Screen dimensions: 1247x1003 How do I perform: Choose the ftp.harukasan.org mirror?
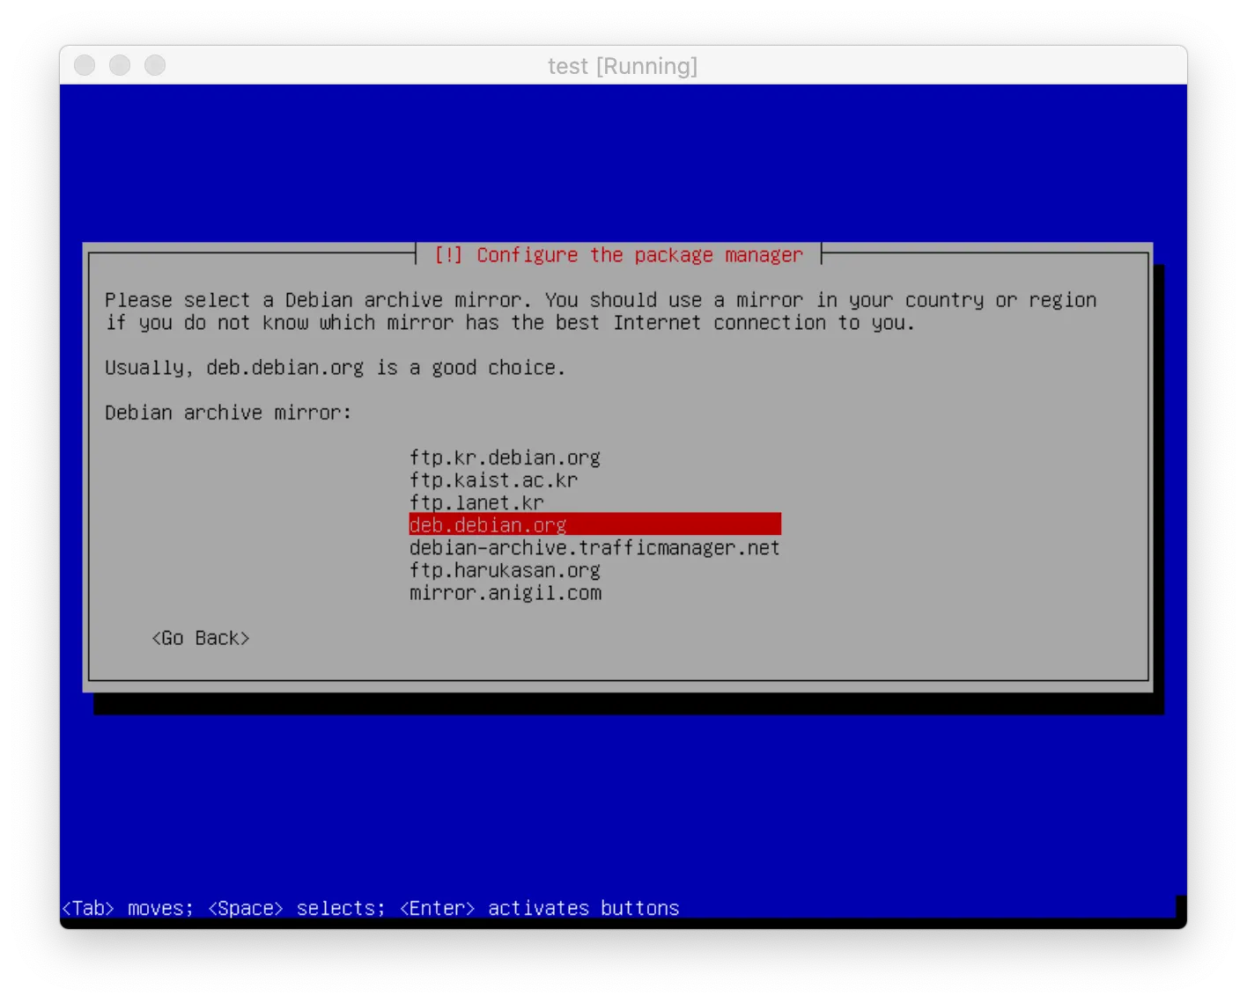coord(505,570)
